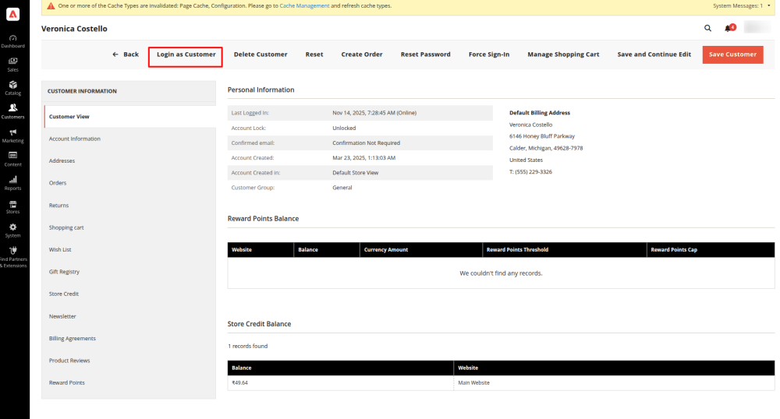Open the System gear icon
The width and height of the screenshot is (780, 419).
pyautogui.click(x=13, y=229)
